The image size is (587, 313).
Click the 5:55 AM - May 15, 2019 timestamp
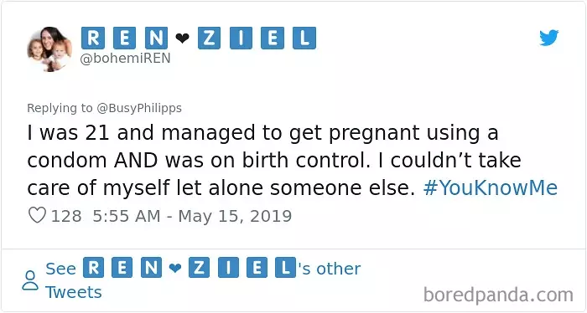tap(192, 216)
